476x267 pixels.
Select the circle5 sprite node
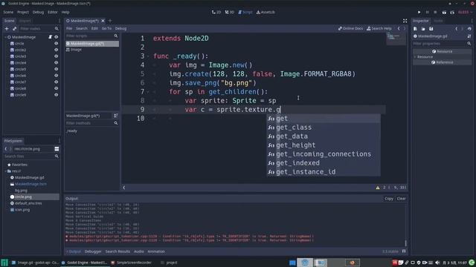tap(20, 69)
